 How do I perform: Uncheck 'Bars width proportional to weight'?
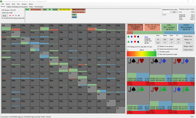158,54
